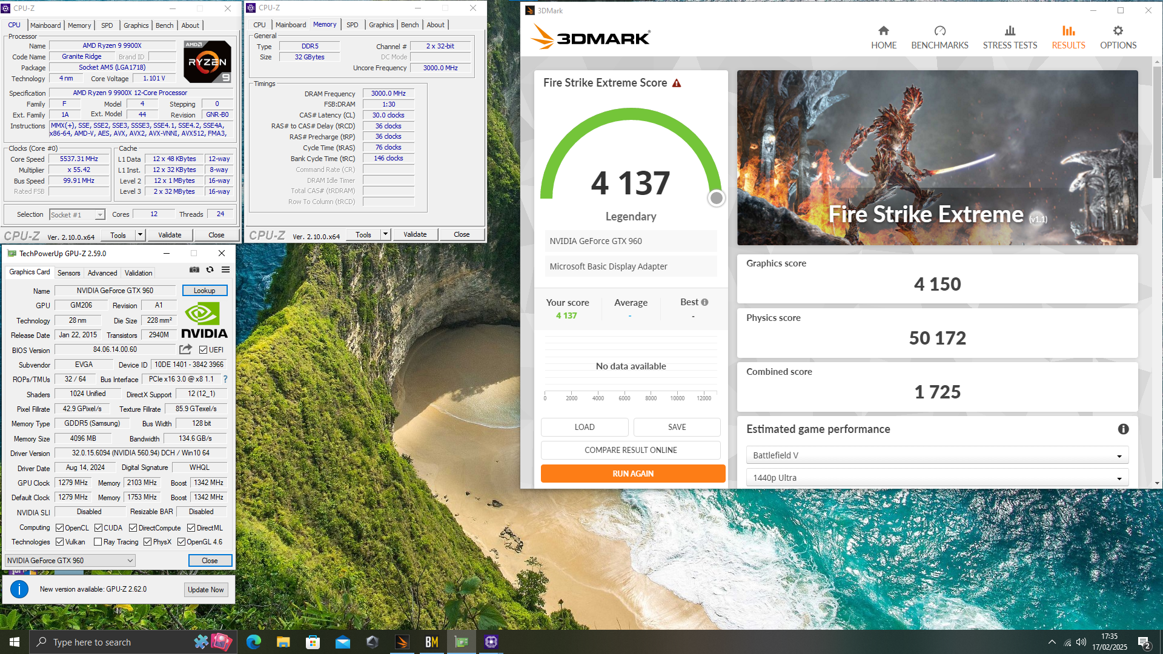Switch to the GPU-Z taskbar icon
This screenshot has height=654, width=1163.
click(462, 642)
